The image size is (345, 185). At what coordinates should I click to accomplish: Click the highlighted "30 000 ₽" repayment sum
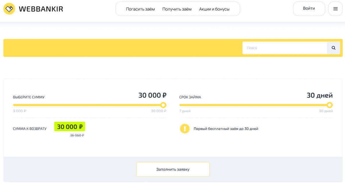point(70,127)
